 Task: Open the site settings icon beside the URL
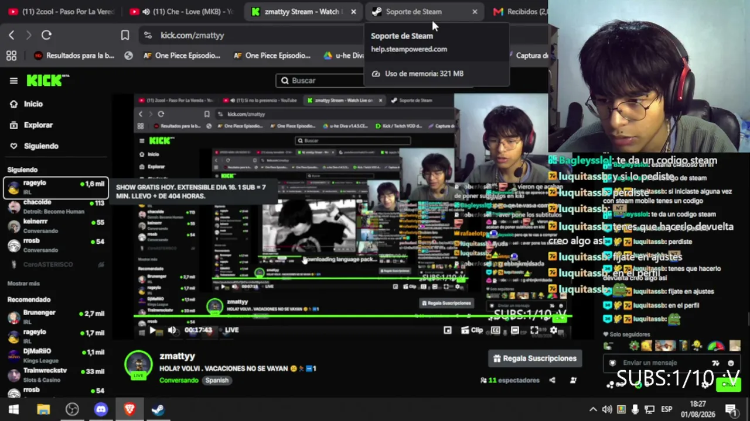coord(148,35)
